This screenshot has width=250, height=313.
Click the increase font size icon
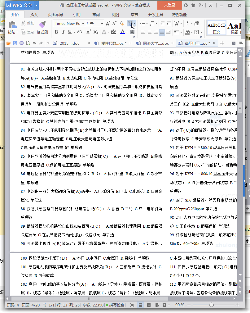[108, 23]
